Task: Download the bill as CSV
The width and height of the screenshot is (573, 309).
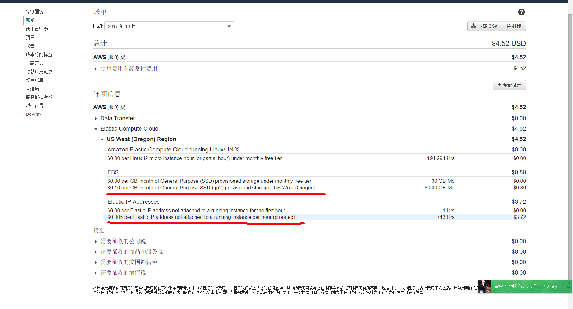Action: click(484, 26)
